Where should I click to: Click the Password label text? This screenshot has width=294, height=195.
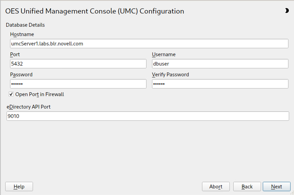(21, 75)
